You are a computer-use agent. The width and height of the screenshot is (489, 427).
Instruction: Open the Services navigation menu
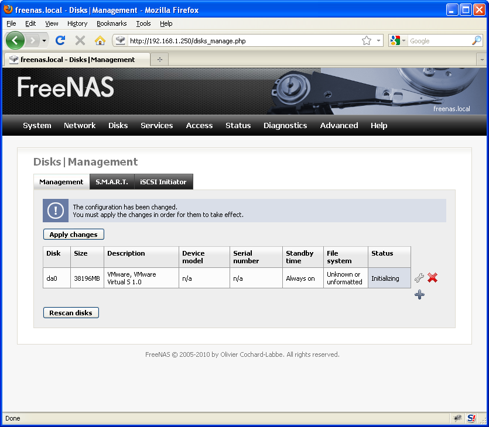click(156, 125)
